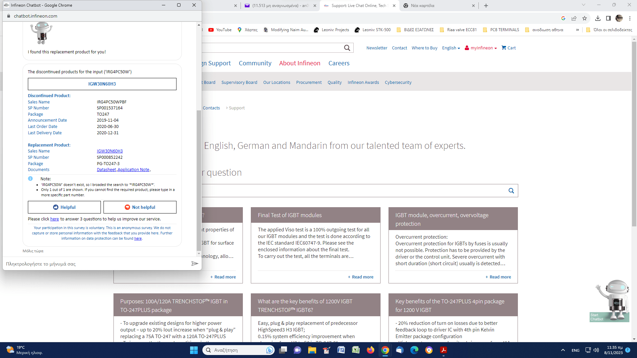Read more on IGBT module overcurrent protection
637x358 pixels.
pyautogui.click(x=498, y=277)
